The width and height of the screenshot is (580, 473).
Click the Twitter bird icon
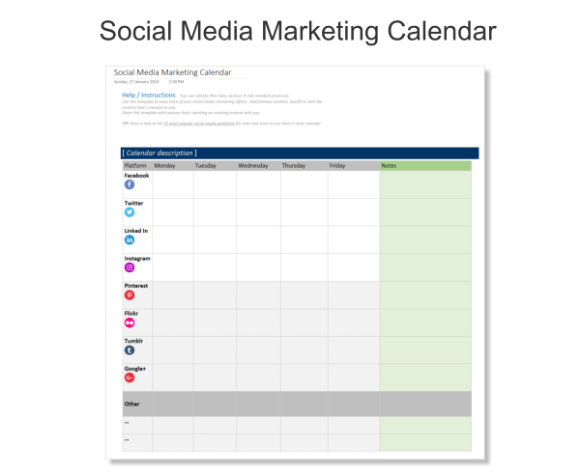coord(130,212)
